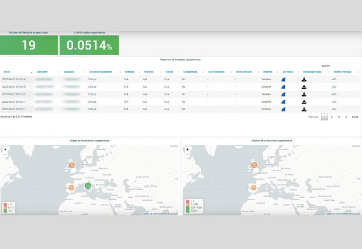Select the orange marker over the UK on the destination map

[254, 165]
